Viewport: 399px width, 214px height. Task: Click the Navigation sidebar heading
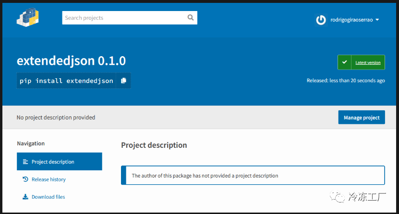tap(31, 143)
